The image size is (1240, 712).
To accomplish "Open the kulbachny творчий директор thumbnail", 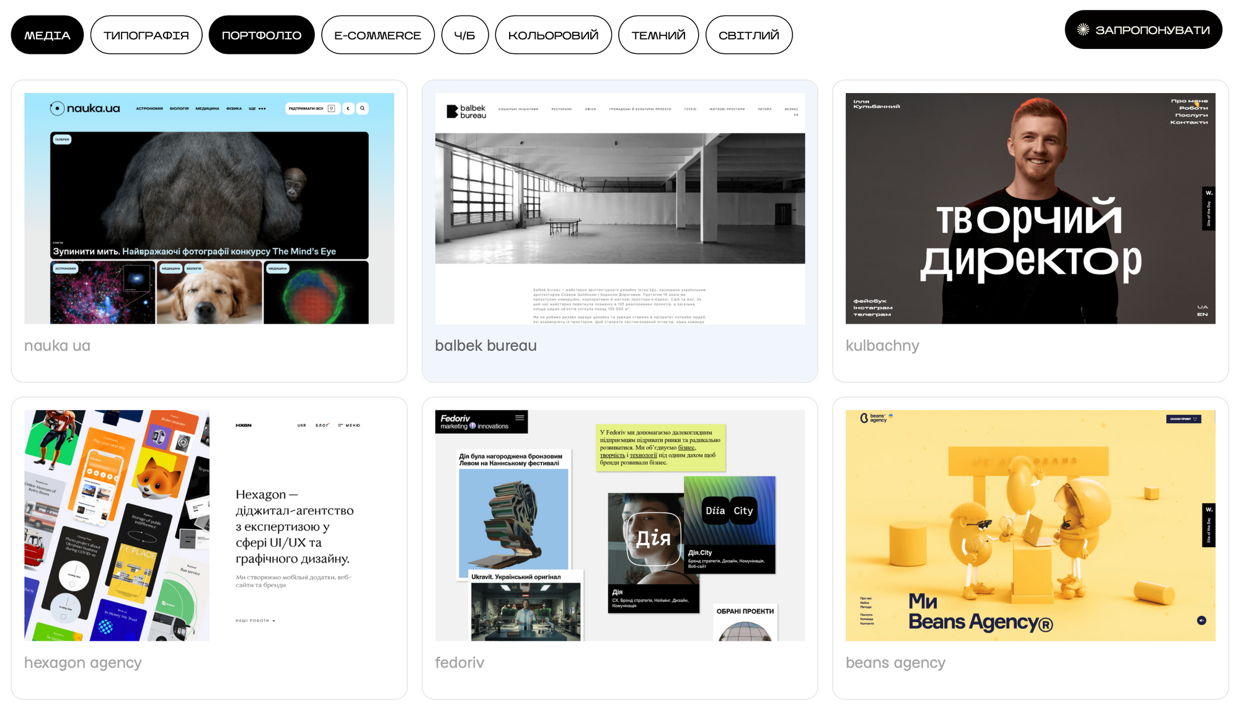I will 1030,208.
